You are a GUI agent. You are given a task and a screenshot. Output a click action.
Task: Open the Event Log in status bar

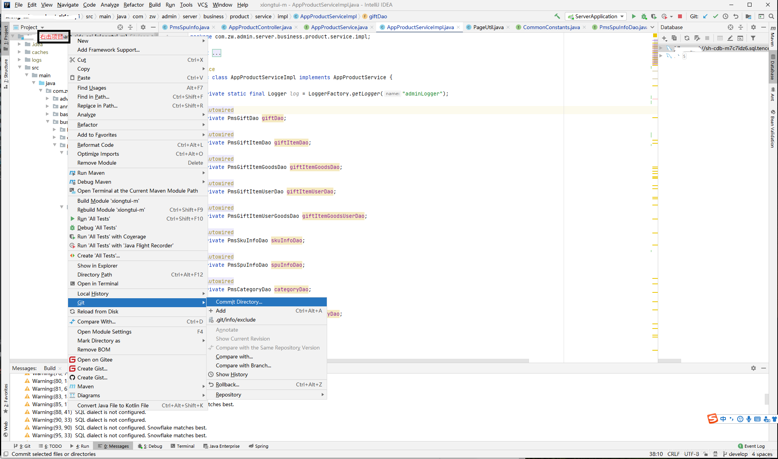pos(751,446)
